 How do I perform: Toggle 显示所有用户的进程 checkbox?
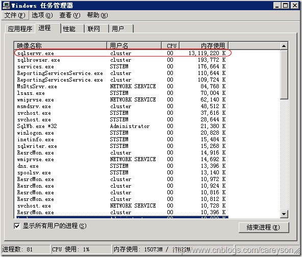tap(17, 226)
